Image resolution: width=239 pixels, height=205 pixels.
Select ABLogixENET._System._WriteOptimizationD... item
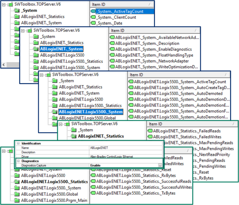pyautogui.click(x=157, y=67)
